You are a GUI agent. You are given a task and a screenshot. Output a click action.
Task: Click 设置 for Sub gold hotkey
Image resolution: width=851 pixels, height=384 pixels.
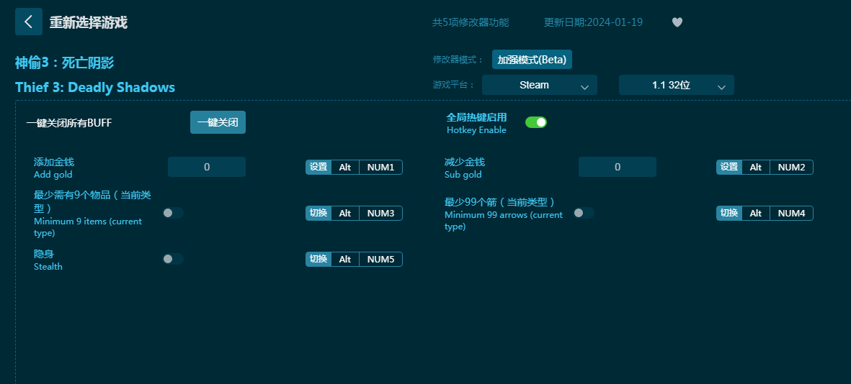click(729, 167)
